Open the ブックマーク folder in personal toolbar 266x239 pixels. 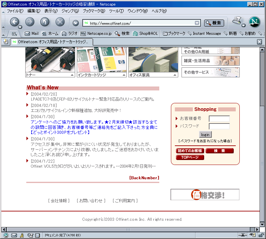(x=174, y=34)
